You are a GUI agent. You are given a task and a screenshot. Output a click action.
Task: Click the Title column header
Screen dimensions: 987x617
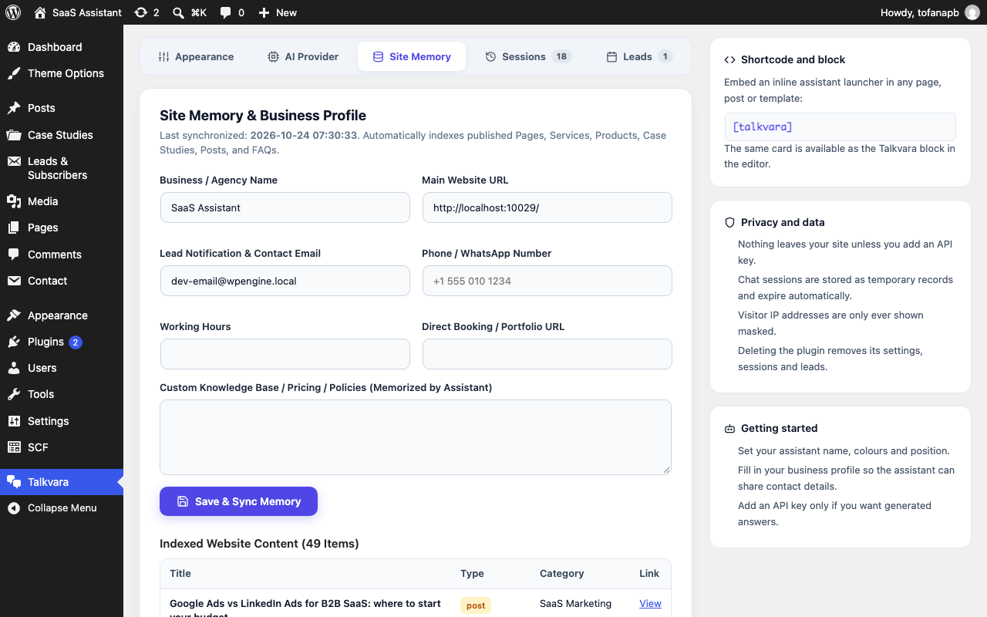tap(180, 573)
